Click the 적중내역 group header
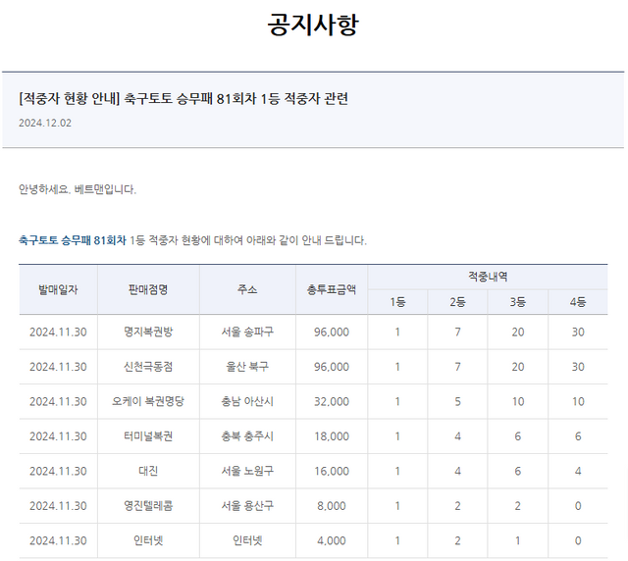This screenshot has height=561, width=628. 488,277
